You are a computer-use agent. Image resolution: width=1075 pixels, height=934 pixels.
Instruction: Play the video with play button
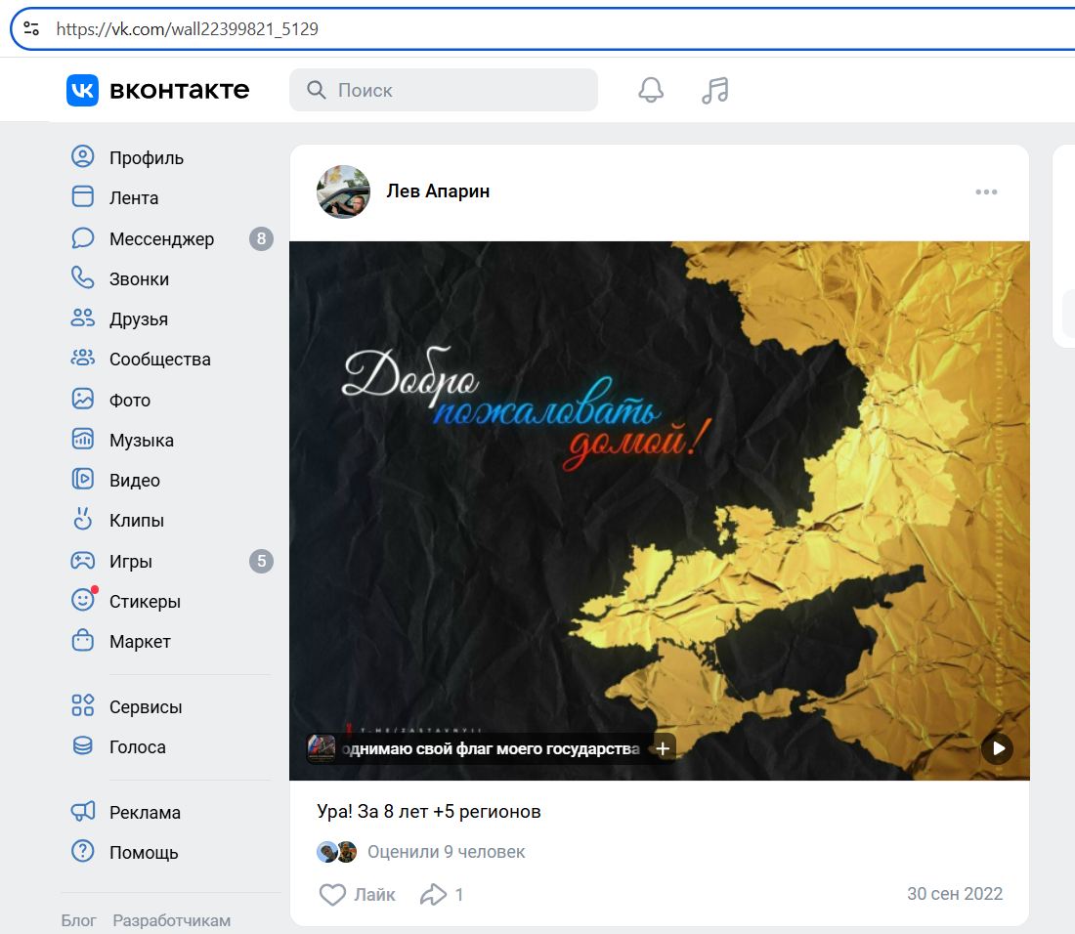997,748
